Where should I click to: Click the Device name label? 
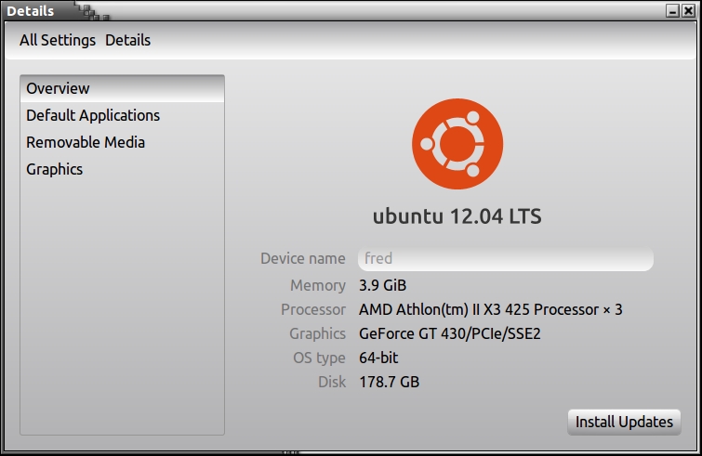click(x=303, y=258)
